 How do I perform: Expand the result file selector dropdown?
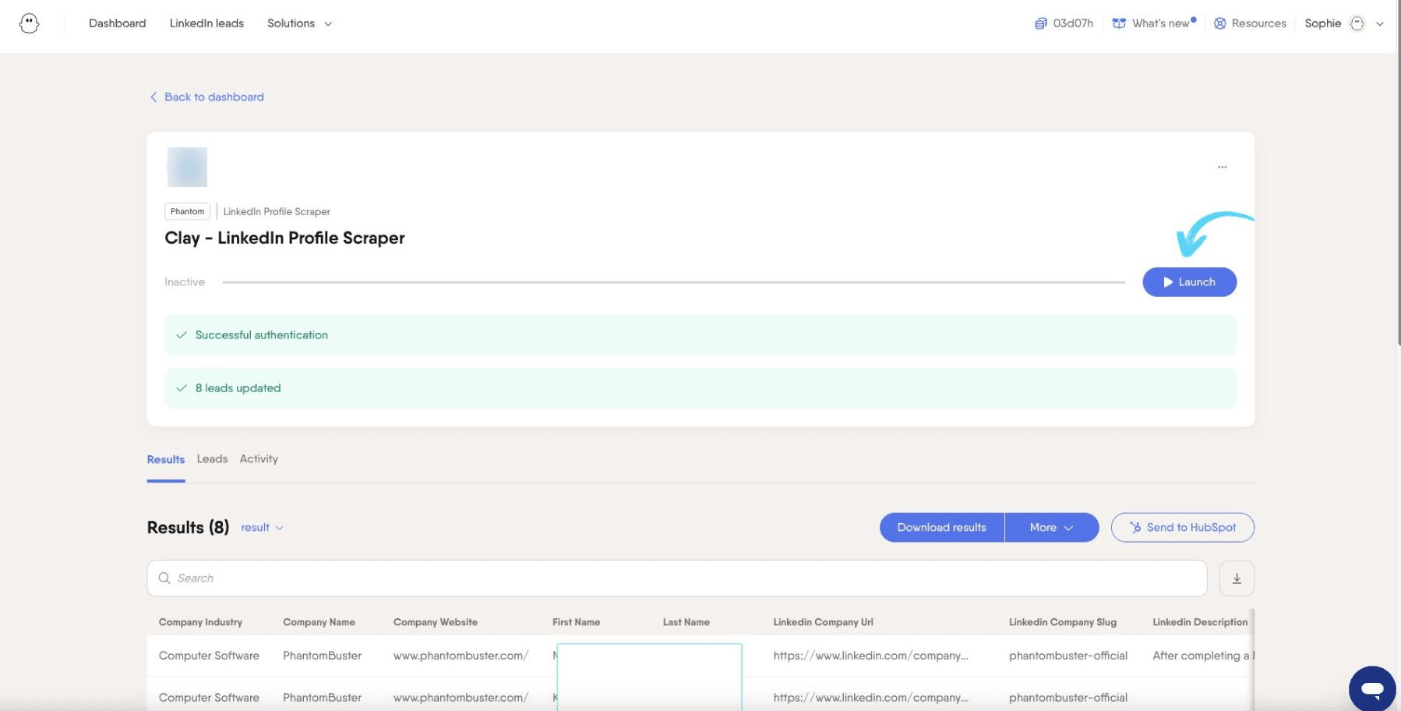tap(262, 528)
